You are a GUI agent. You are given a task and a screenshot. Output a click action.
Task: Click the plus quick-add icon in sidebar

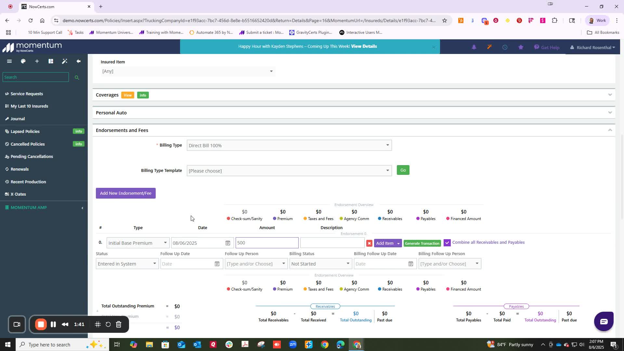(x=37, y=61)
